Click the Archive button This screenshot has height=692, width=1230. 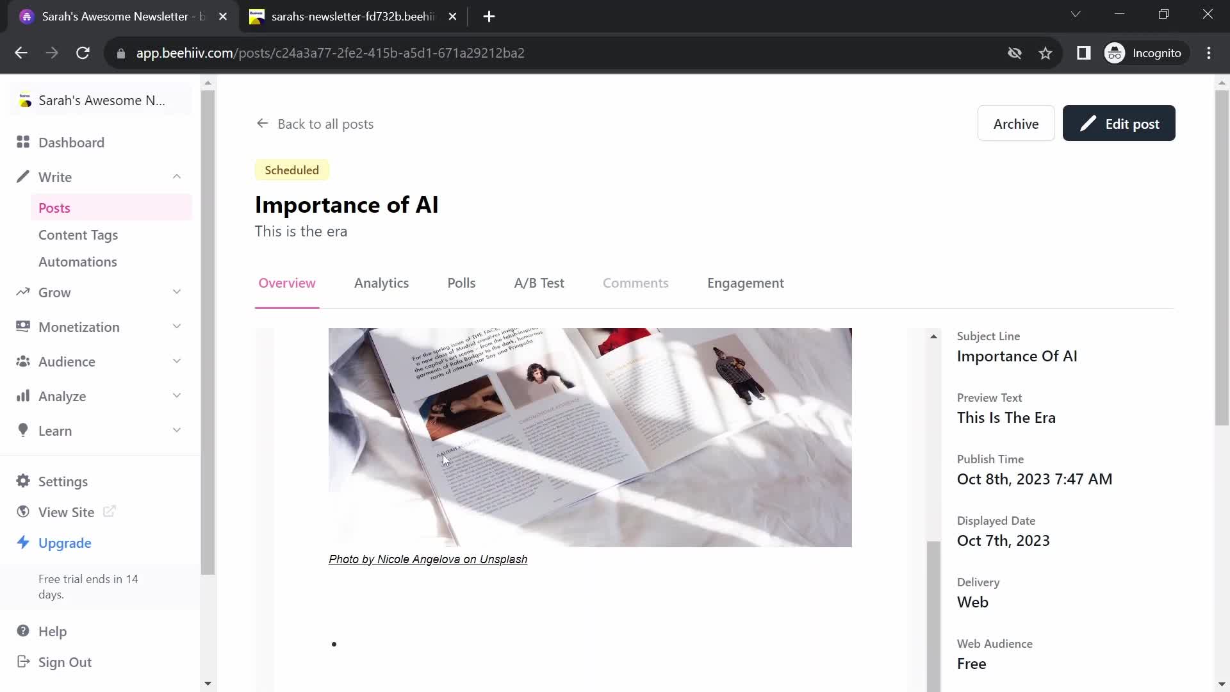pos(1016,124)
